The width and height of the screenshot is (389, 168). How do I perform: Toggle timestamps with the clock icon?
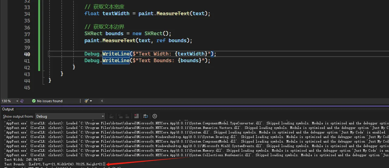[x=155, y=116]
